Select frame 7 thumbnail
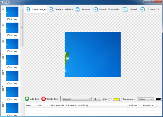Screen dimensions: 163x117 [12, 108]
